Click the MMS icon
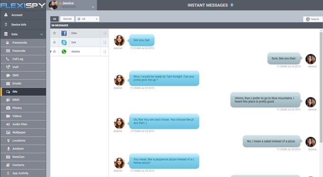 coord(8,100)
